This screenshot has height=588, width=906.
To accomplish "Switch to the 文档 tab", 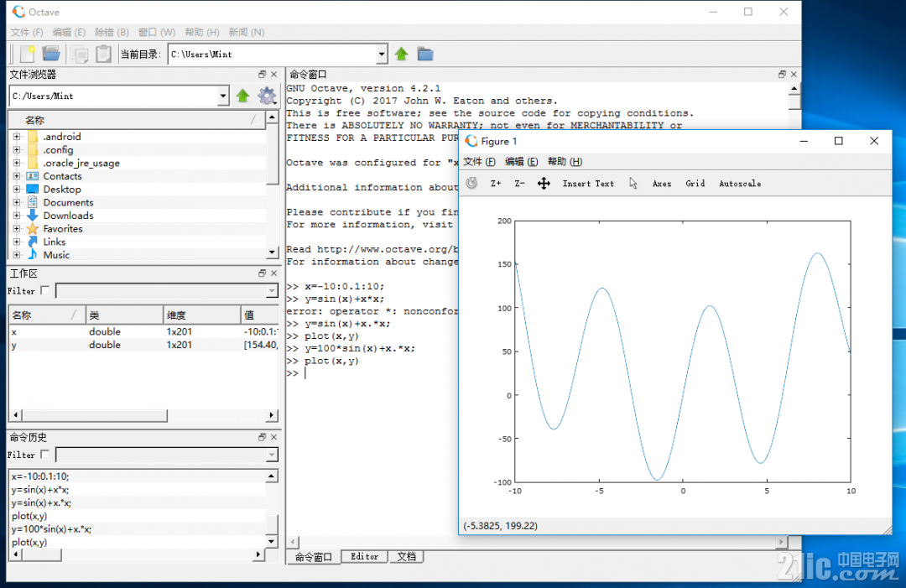I will (x=406, y=556).
